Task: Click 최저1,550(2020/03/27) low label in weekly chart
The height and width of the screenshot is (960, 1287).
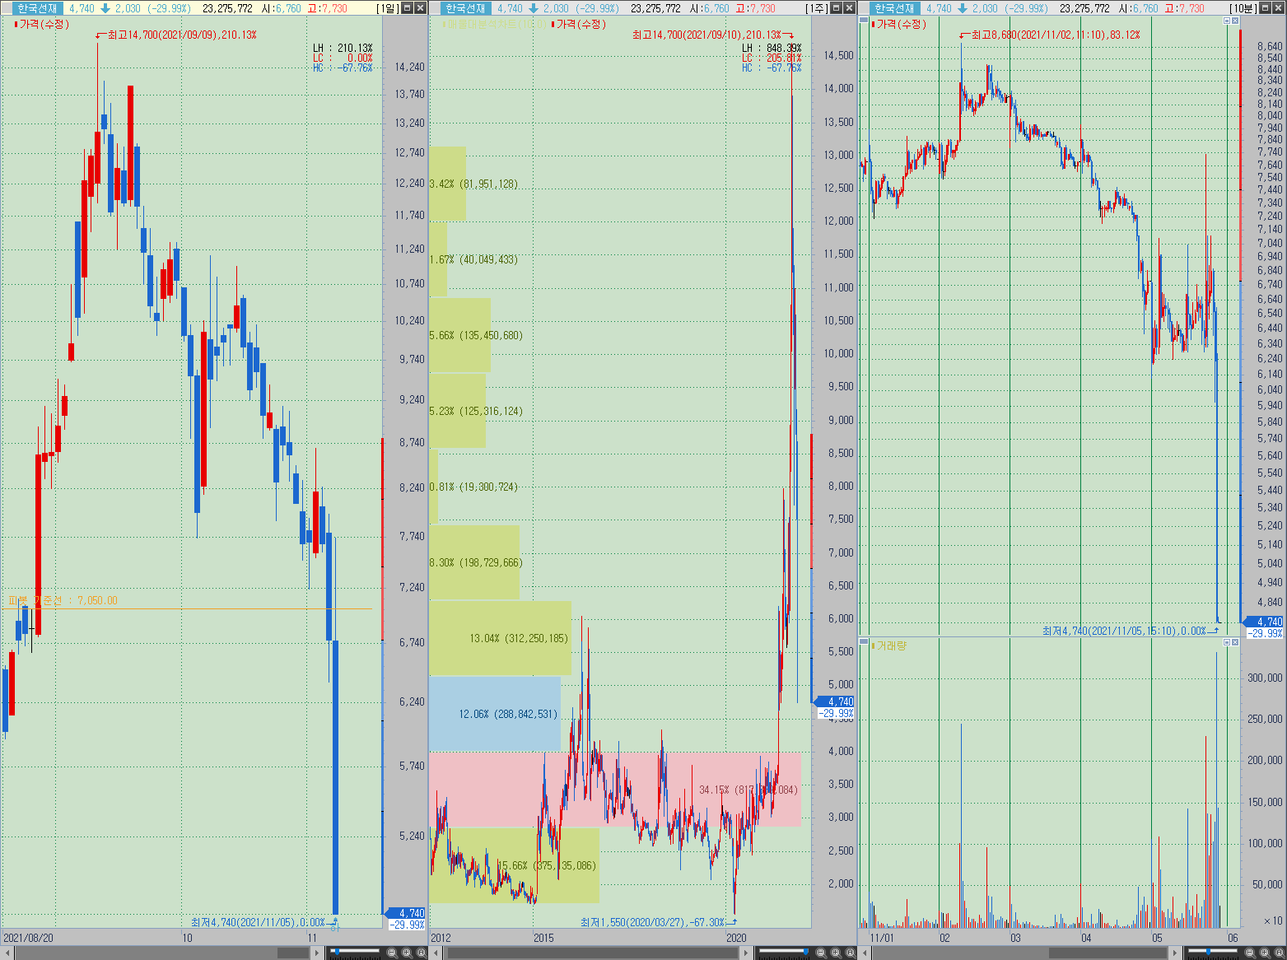Action: [654, 922]
